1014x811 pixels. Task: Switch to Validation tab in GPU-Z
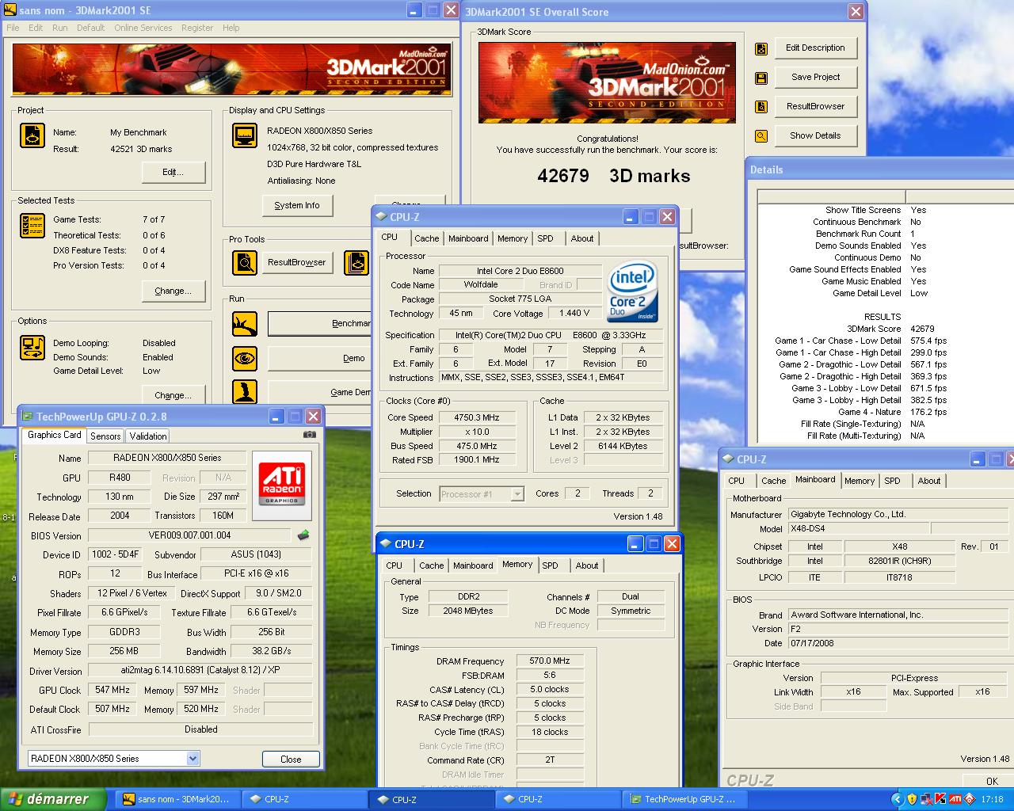click(148, 436)
